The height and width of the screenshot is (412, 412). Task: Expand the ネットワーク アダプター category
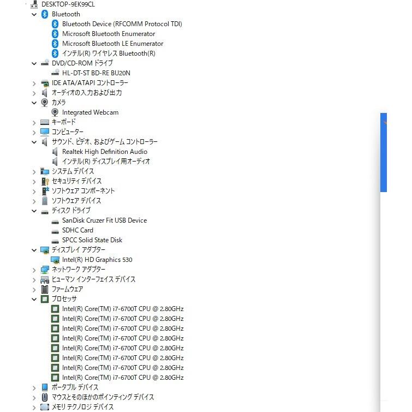34,270
